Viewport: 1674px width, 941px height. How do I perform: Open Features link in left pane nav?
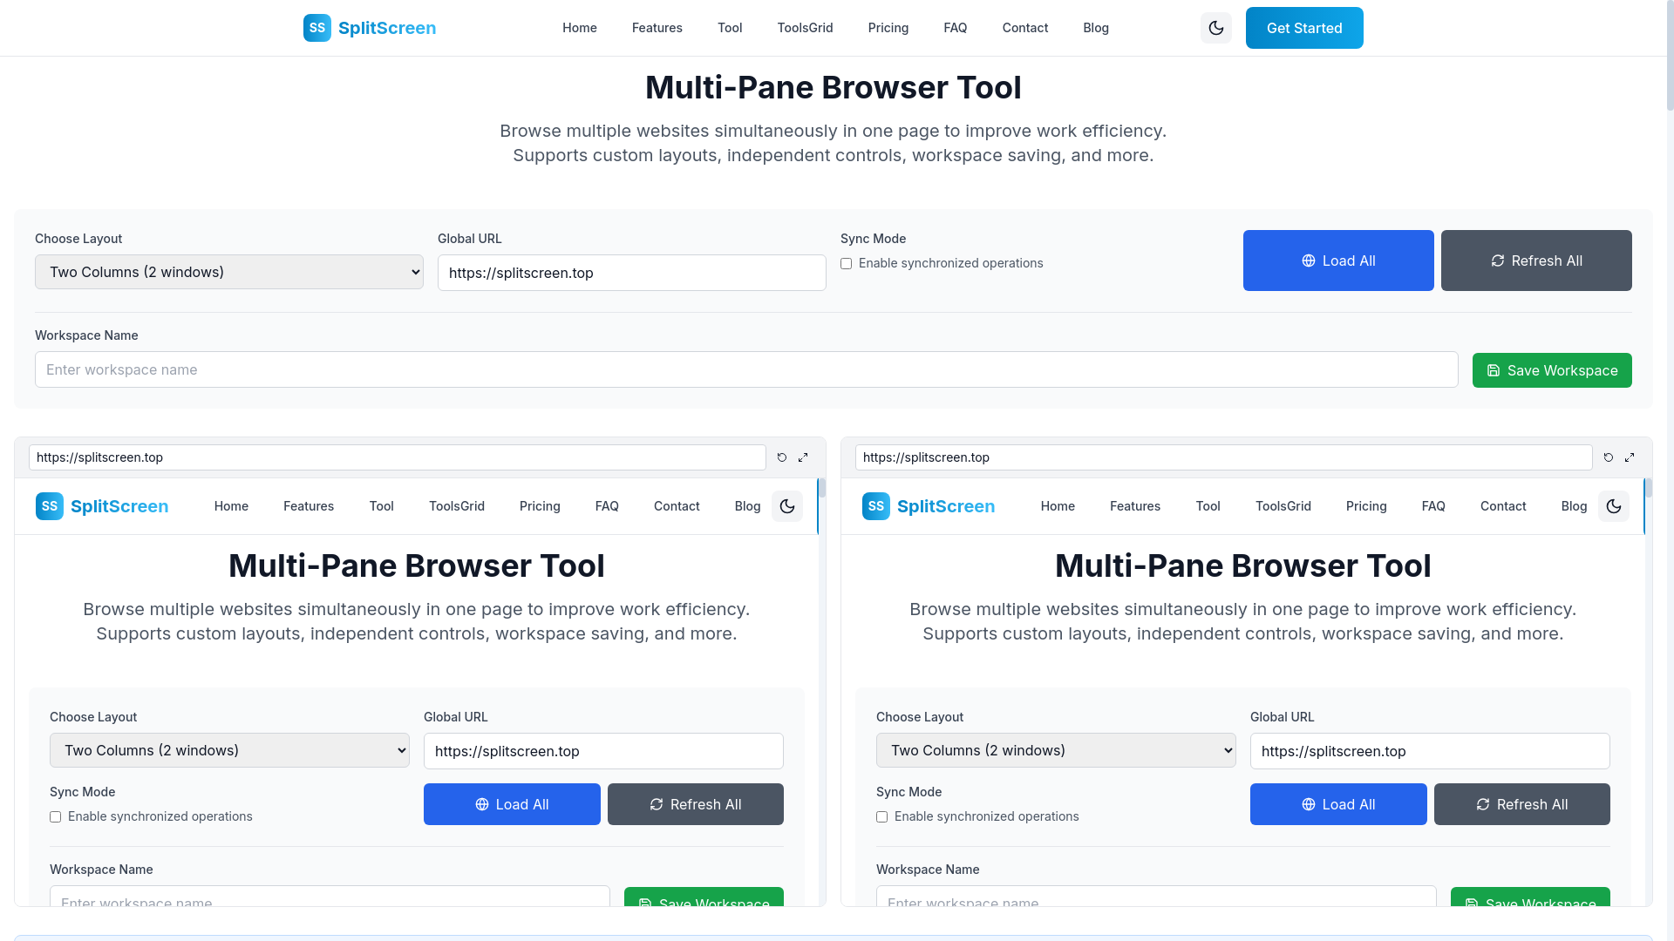click(x=309, y=506)
